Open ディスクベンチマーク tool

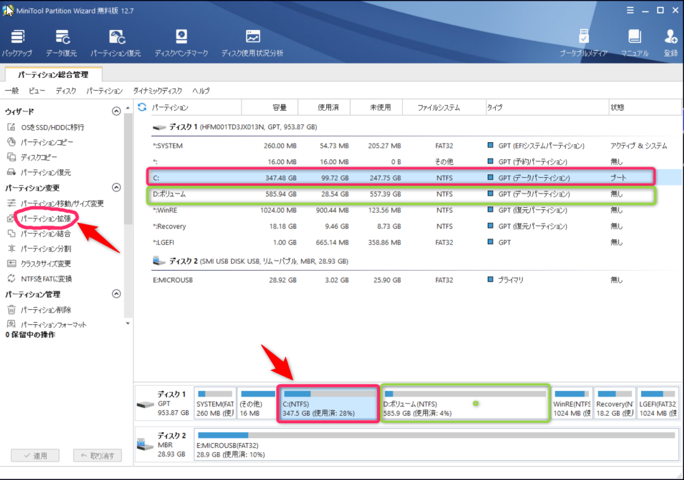tap(181, 42)
